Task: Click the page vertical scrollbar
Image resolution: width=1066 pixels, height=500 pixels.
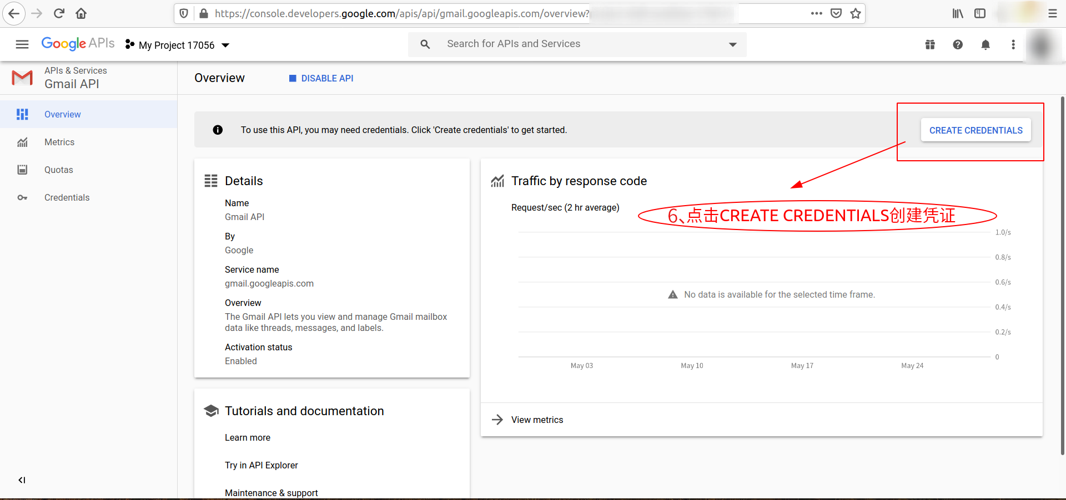Action: point(1062,275)
